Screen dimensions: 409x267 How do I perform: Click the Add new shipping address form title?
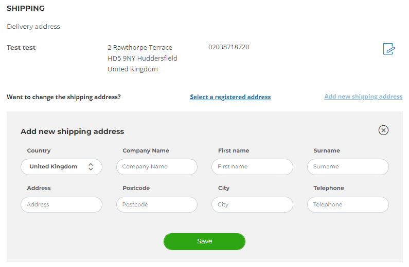72,131
